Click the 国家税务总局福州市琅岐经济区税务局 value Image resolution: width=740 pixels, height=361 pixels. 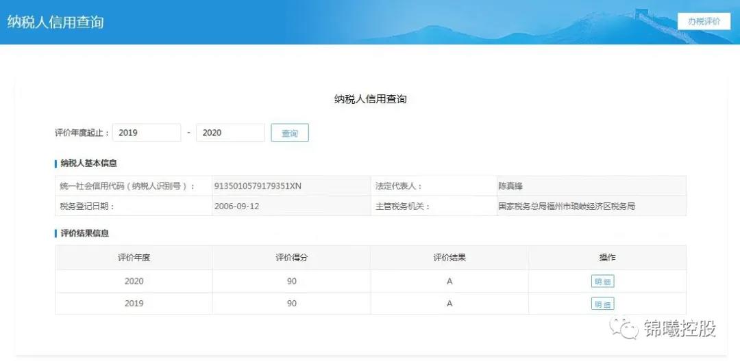coord(566,206)
